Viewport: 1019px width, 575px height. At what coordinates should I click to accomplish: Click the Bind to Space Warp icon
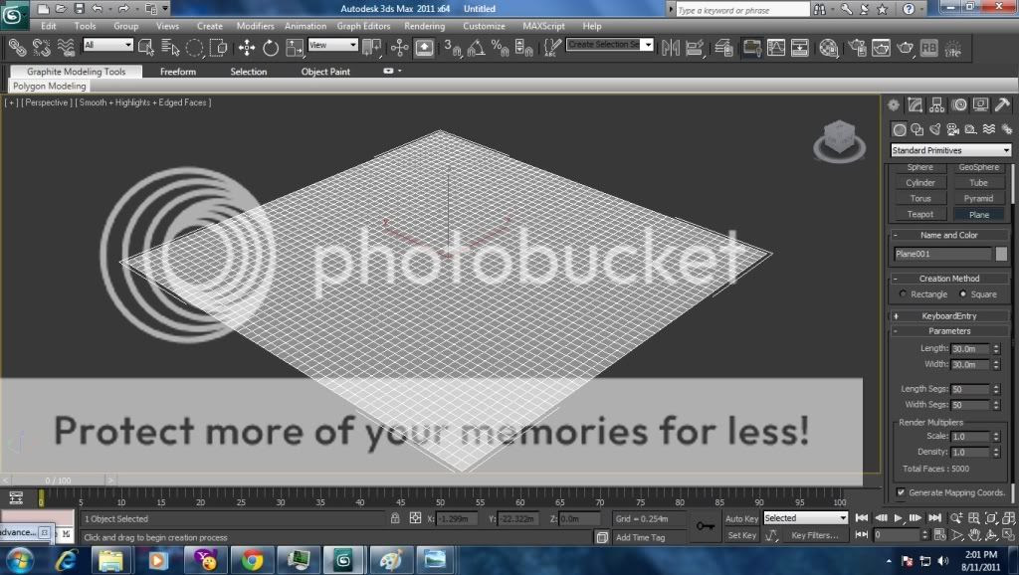pos(66,48)
